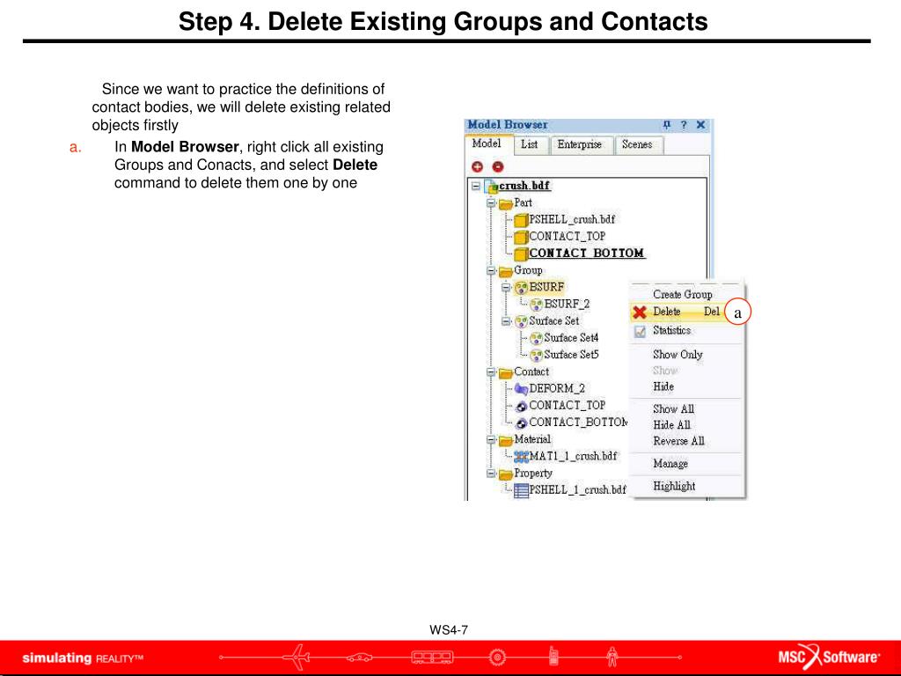Click the Surface Set4 icon
901x676 pixels.
(x=536, y=338)
